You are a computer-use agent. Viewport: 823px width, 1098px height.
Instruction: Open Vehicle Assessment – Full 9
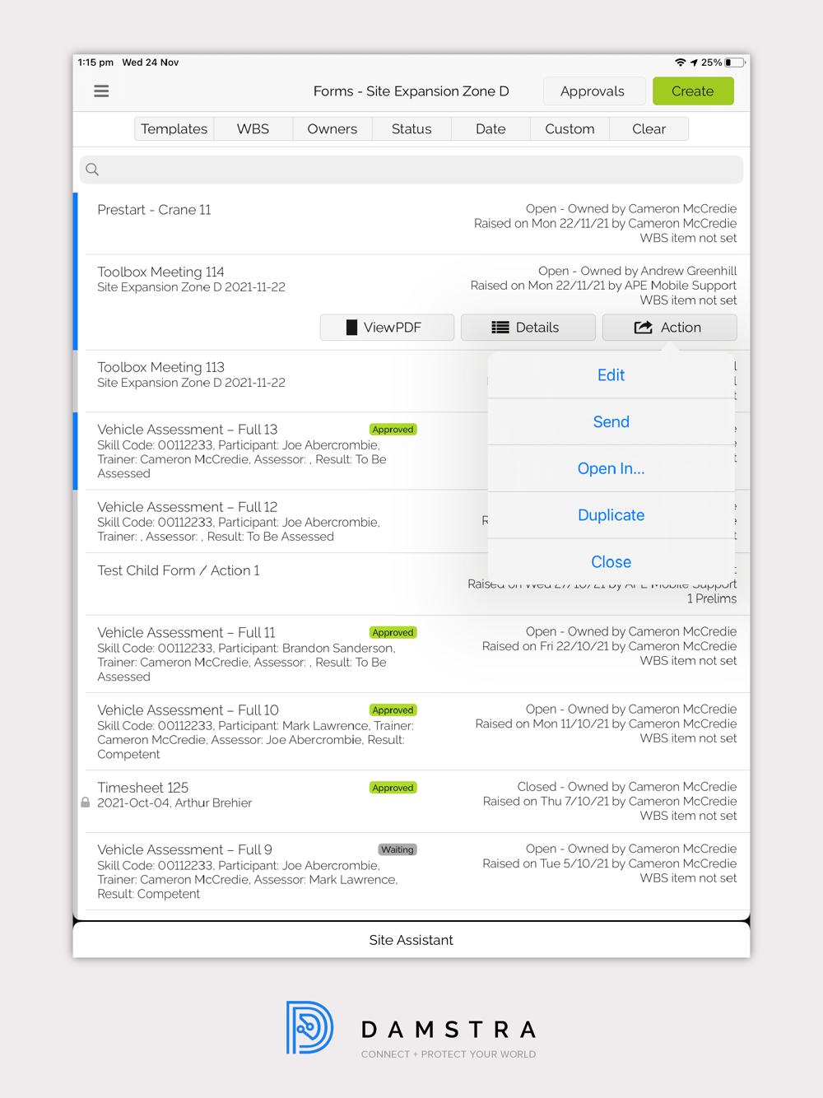coord(411,871)
